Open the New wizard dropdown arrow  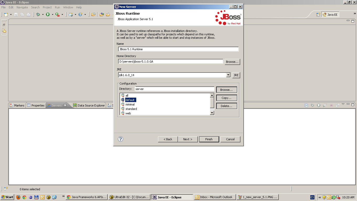[11, 15]
